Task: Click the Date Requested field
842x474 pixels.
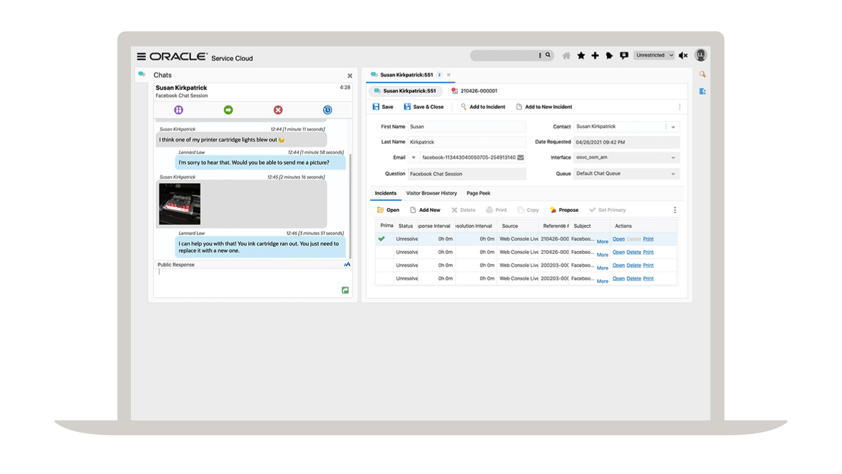Action: coord(626,142)
